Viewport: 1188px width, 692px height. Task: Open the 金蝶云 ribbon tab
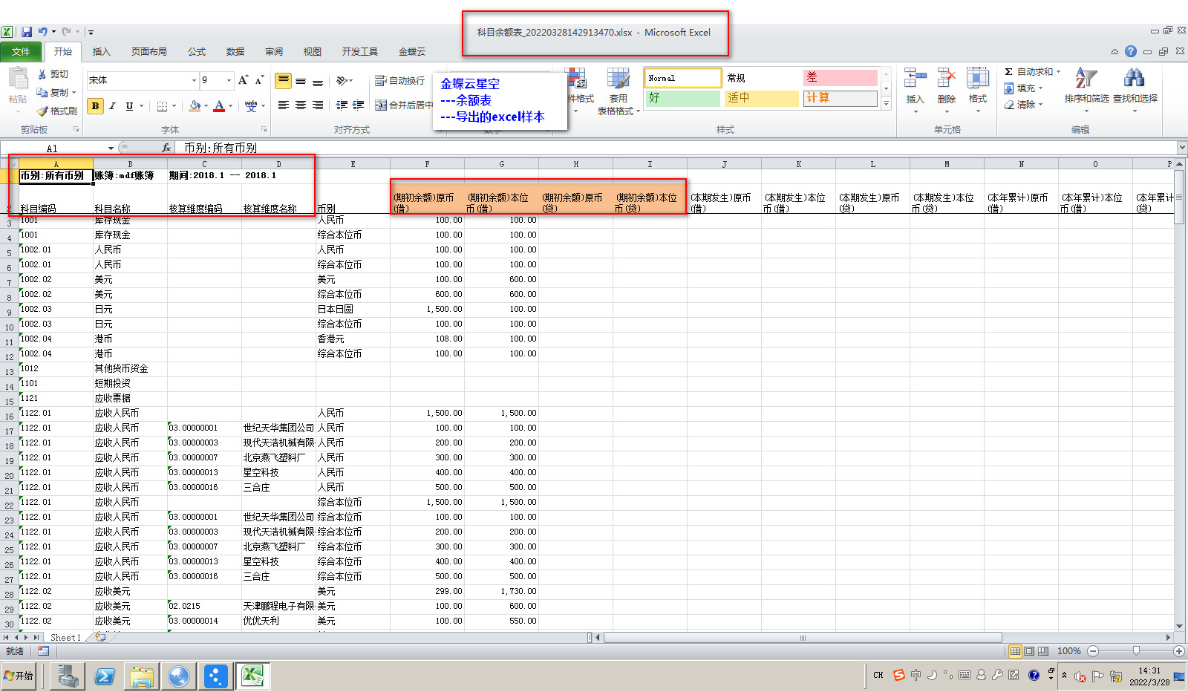[412, 52]
